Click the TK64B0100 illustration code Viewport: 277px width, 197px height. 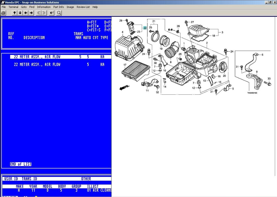click(252, 93)
